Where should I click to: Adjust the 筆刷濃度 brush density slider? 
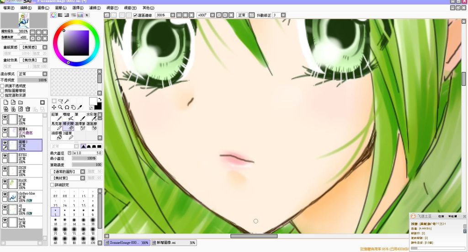click(x=87, y=165)
